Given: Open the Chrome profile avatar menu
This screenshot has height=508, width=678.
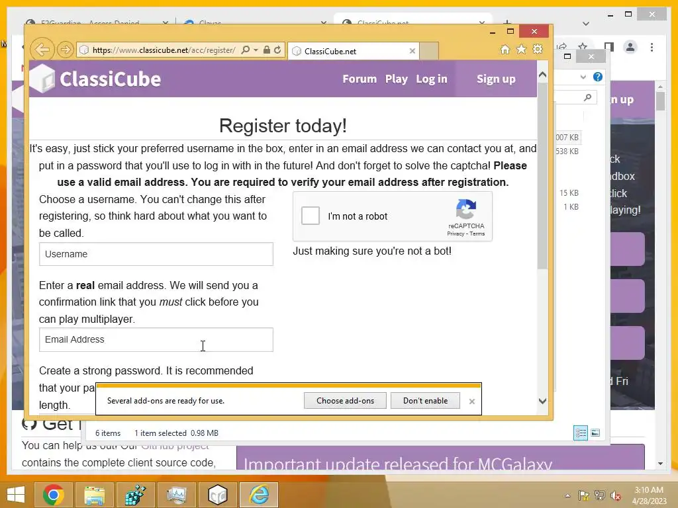Looking at the screenshot, I should [x=630, y=47].
